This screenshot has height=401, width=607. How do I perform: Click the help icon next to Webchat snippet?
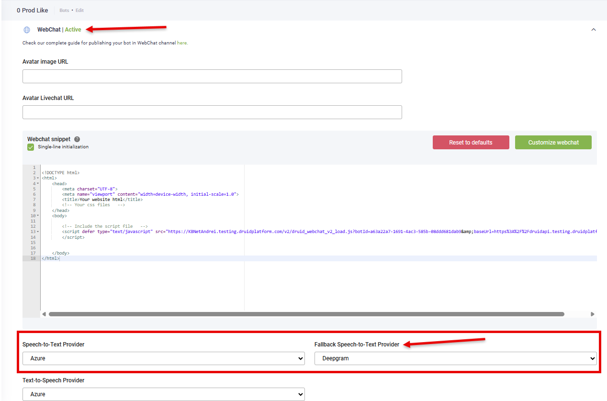77,139
